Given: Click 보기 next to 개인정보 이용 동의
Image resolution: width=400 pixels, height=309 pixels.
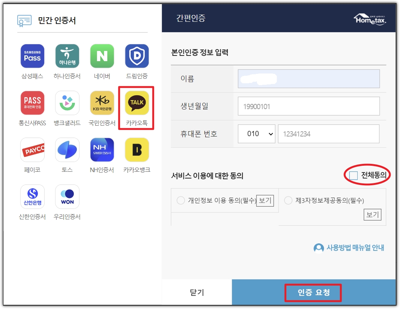Looking at the screenshot, I should (267, 201).
